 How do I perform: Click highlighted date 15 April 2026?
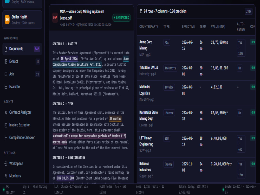[x=69, y=59]
